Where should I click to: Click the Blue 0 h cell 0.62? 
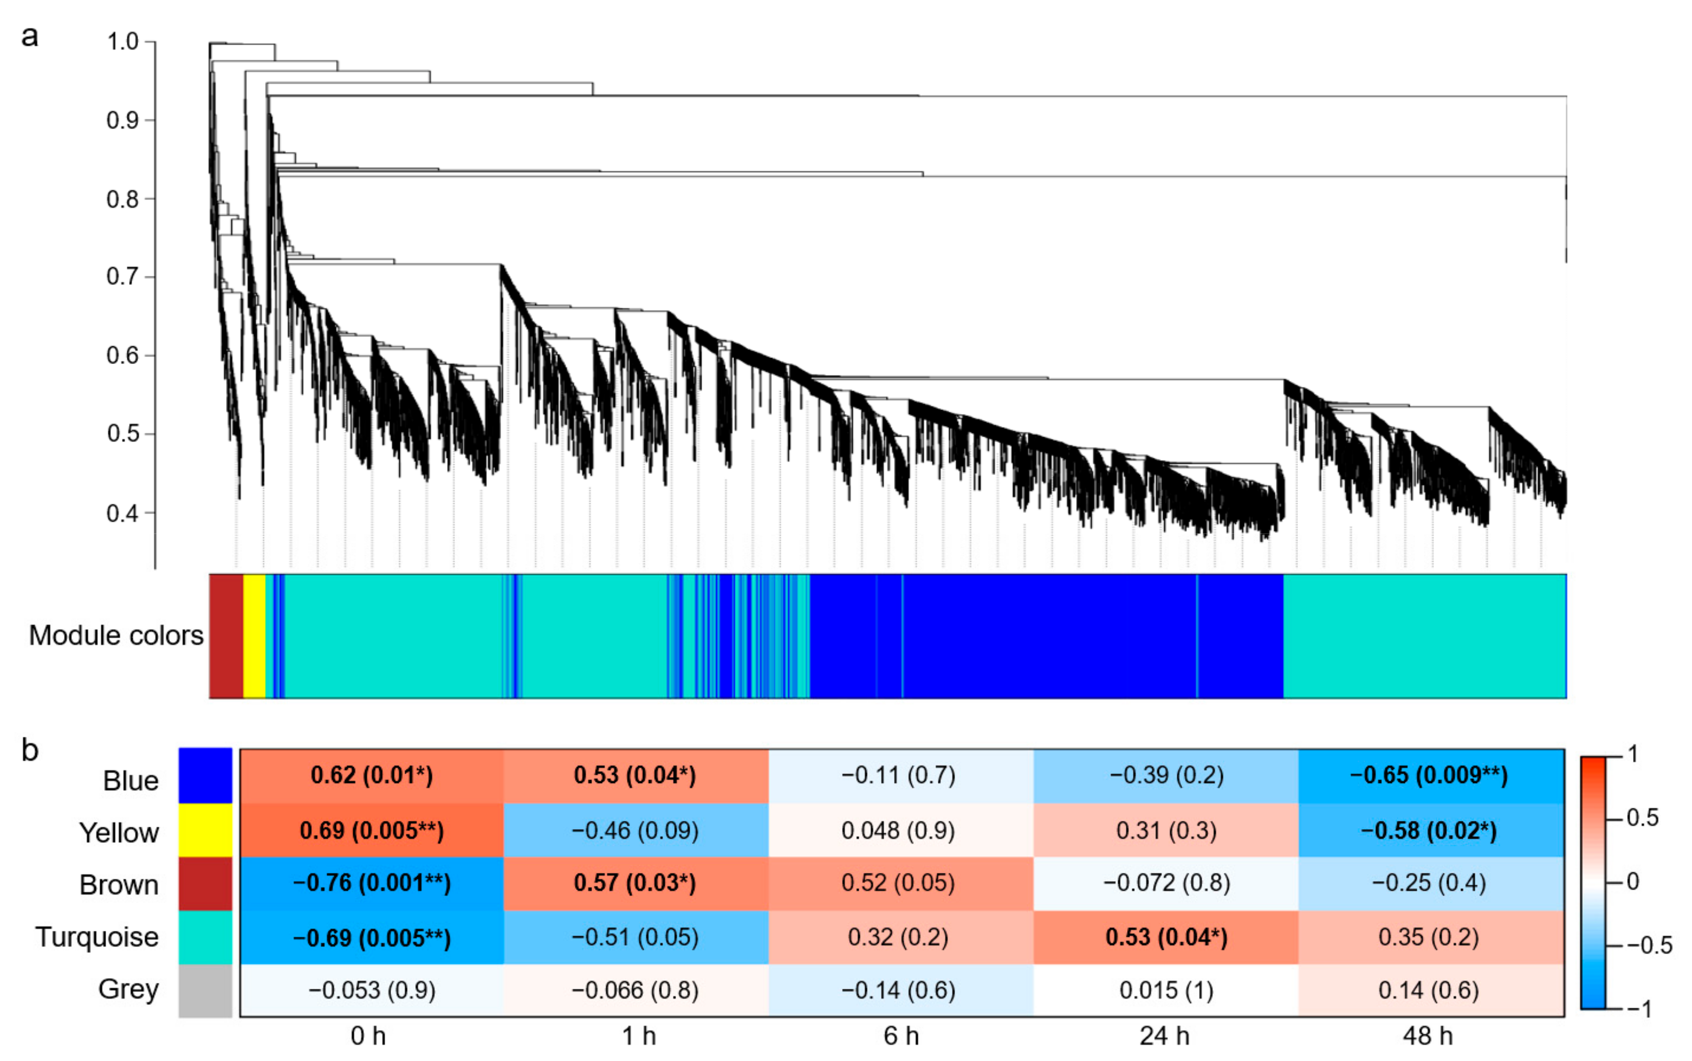372,776
